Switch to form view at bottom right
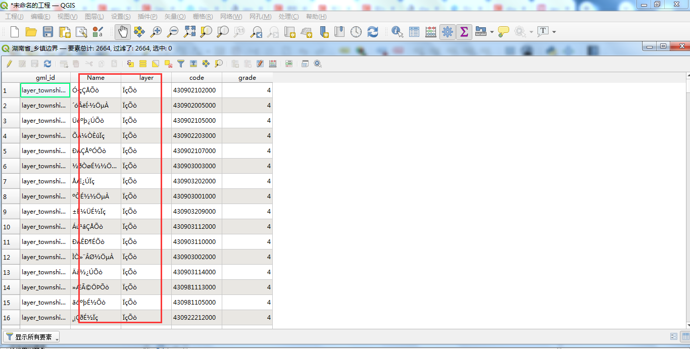The width and height of the screenshot is (690, 349). pyautogui.click(x=674, y=336)
